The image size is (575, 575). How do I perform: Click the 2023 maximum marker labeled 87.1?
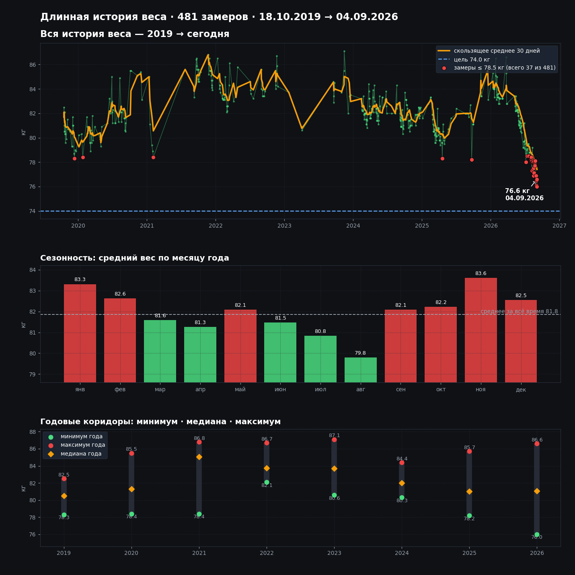coord(334,439)
